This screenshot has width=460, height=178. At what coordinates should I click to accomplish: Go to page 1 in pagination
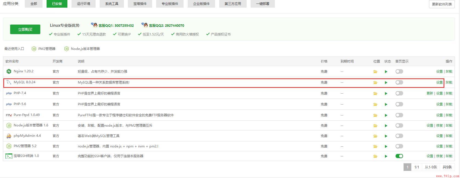coord(407,167)
